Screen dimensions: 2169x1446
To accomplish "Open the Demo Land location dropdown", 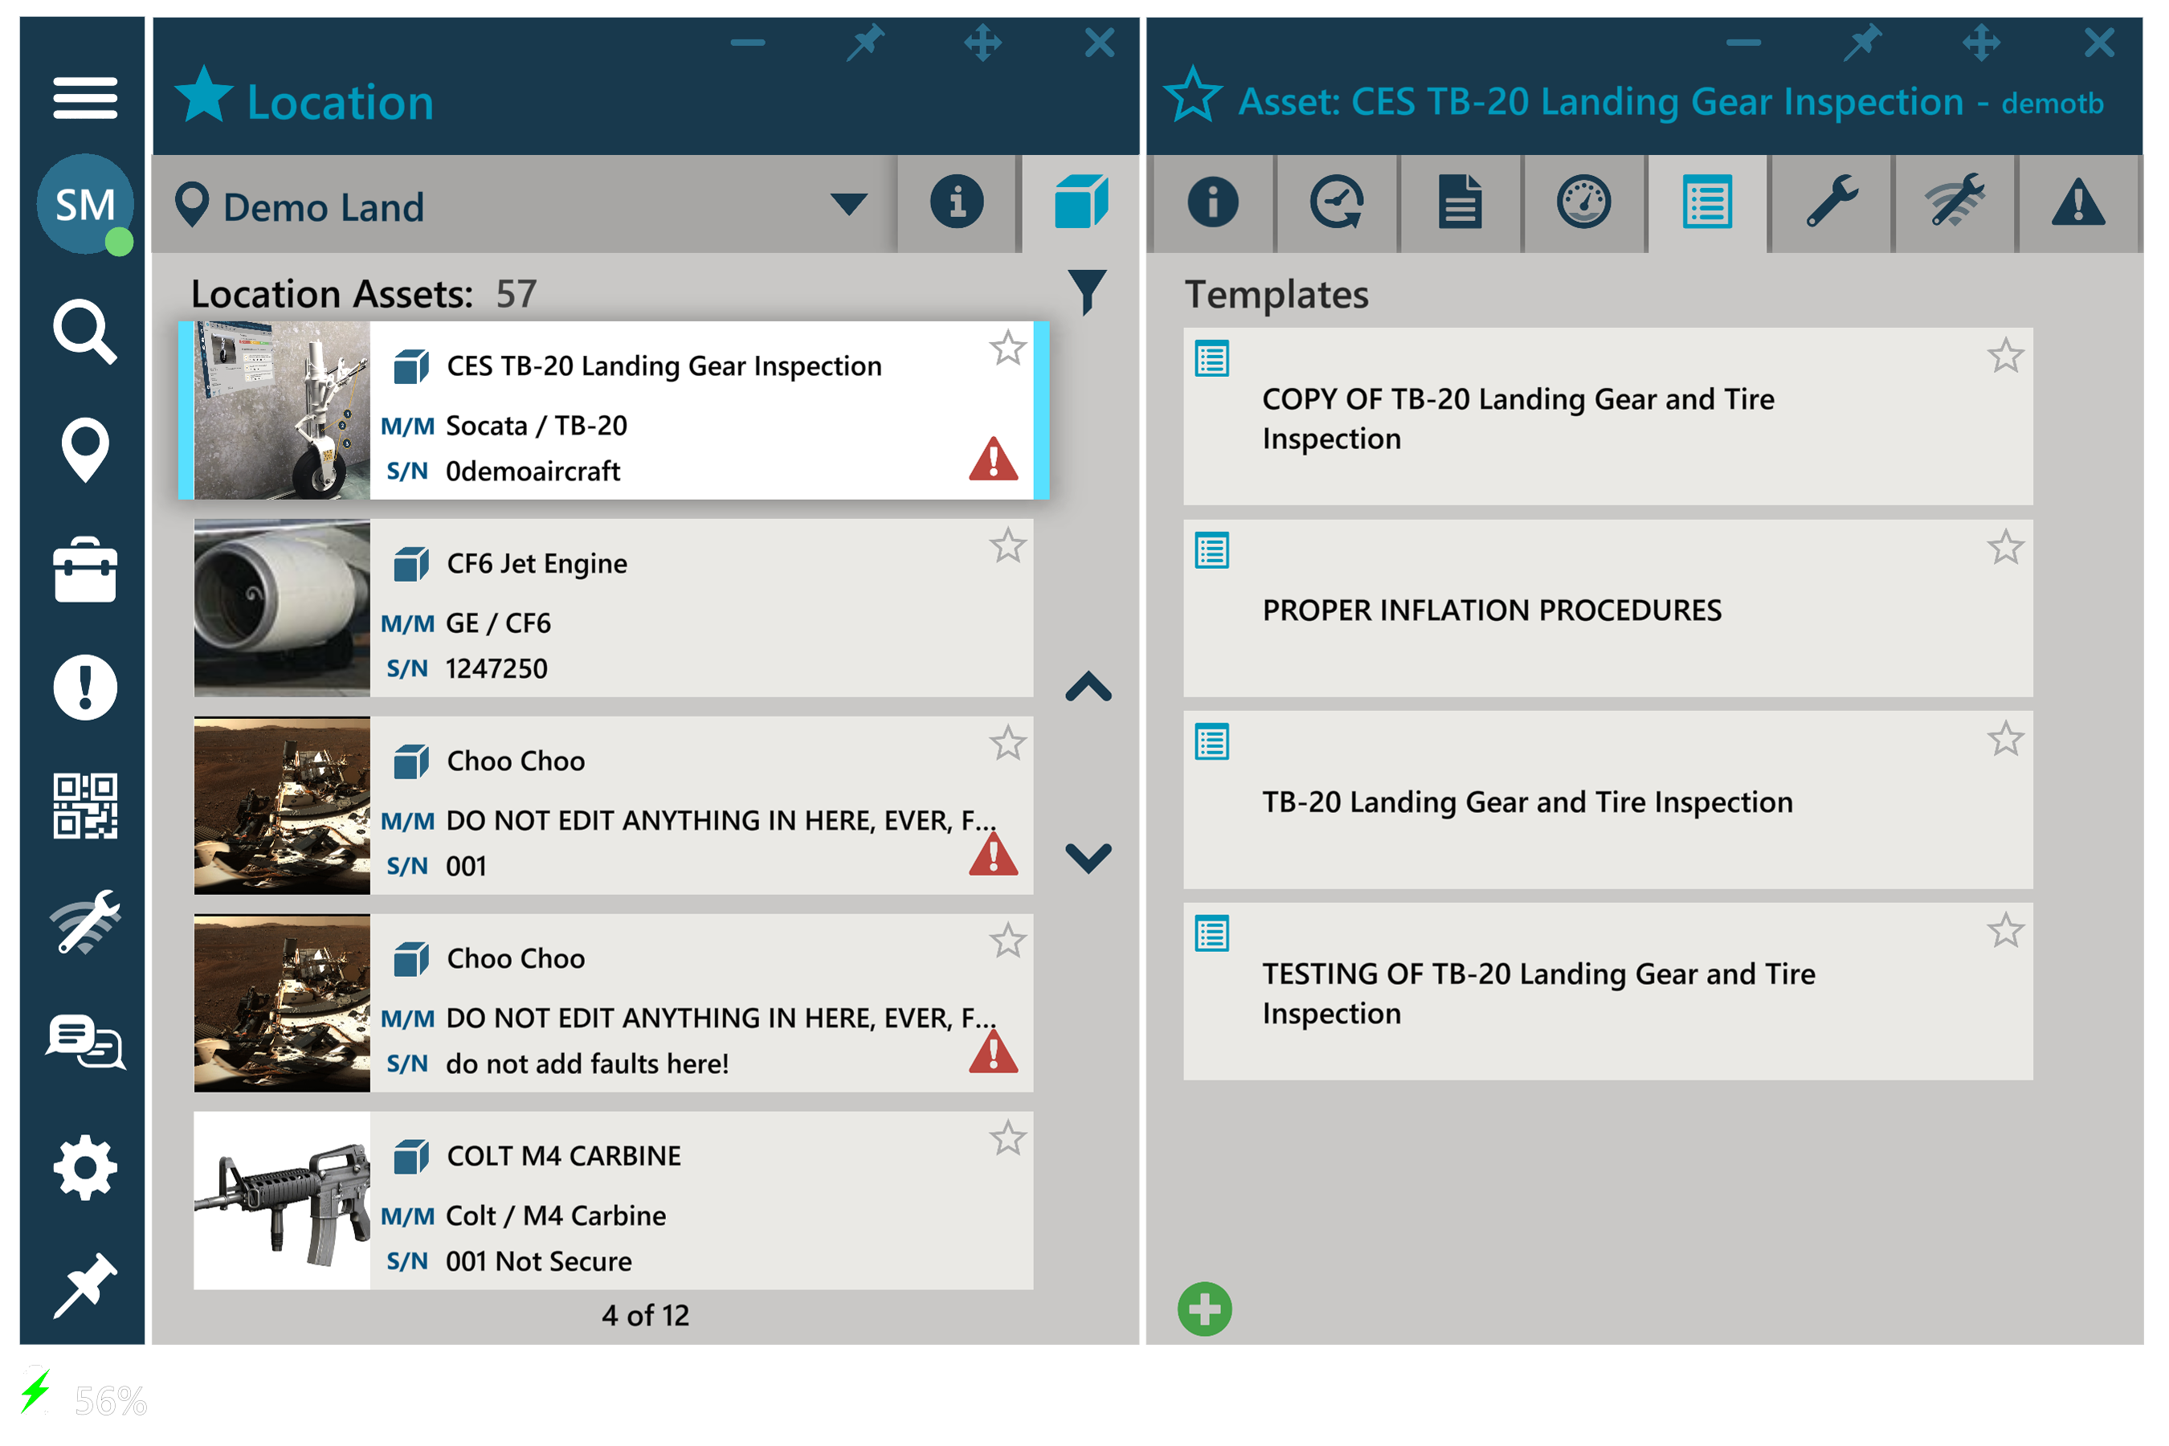I will point(849,204).
